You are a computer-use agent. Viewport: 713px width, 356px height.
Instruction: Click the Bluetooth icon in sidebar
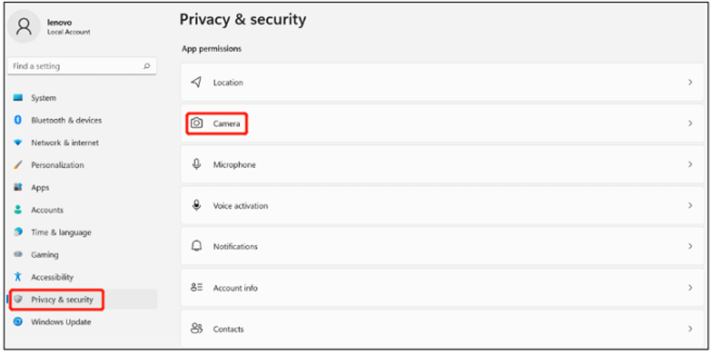tap(18, 120)
